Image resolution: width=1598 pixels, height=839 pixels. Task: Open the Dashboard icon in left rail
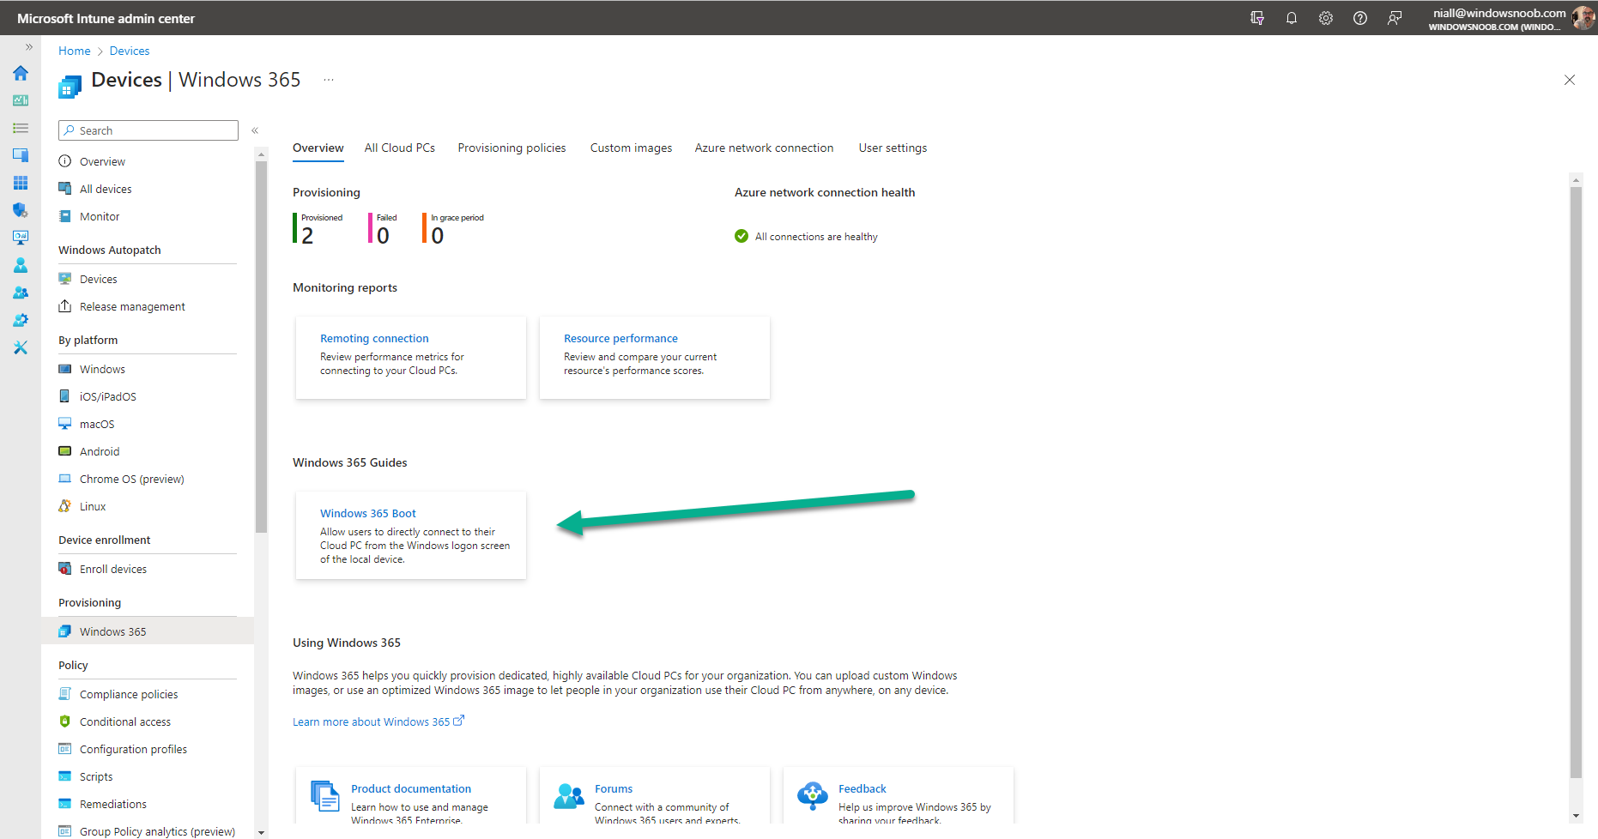[21, 100]
